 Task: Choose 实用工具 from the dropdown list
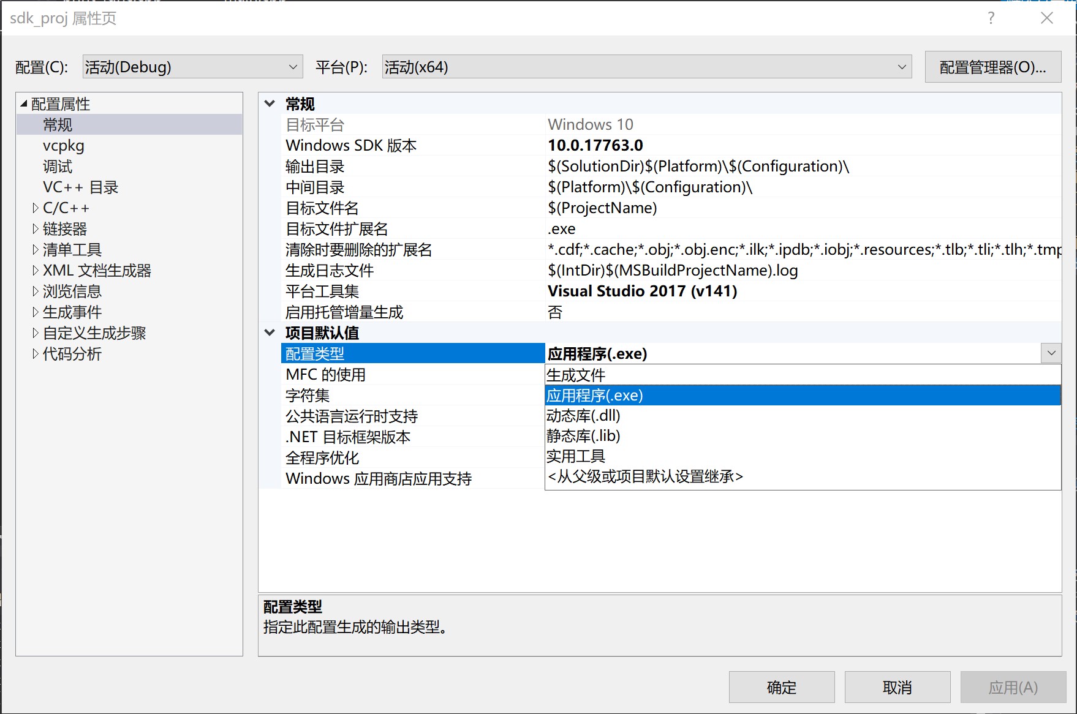point(803,456)
